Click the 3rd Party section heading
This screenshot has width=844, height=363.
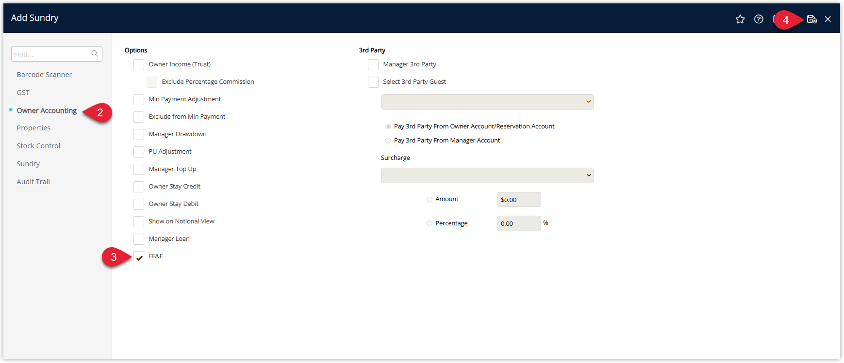coord(372,50)
